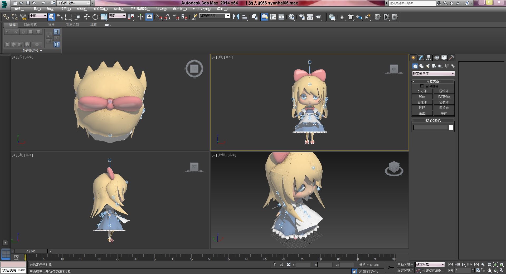Collapse 名称和颜色 rollout

[x=433, y=120]
